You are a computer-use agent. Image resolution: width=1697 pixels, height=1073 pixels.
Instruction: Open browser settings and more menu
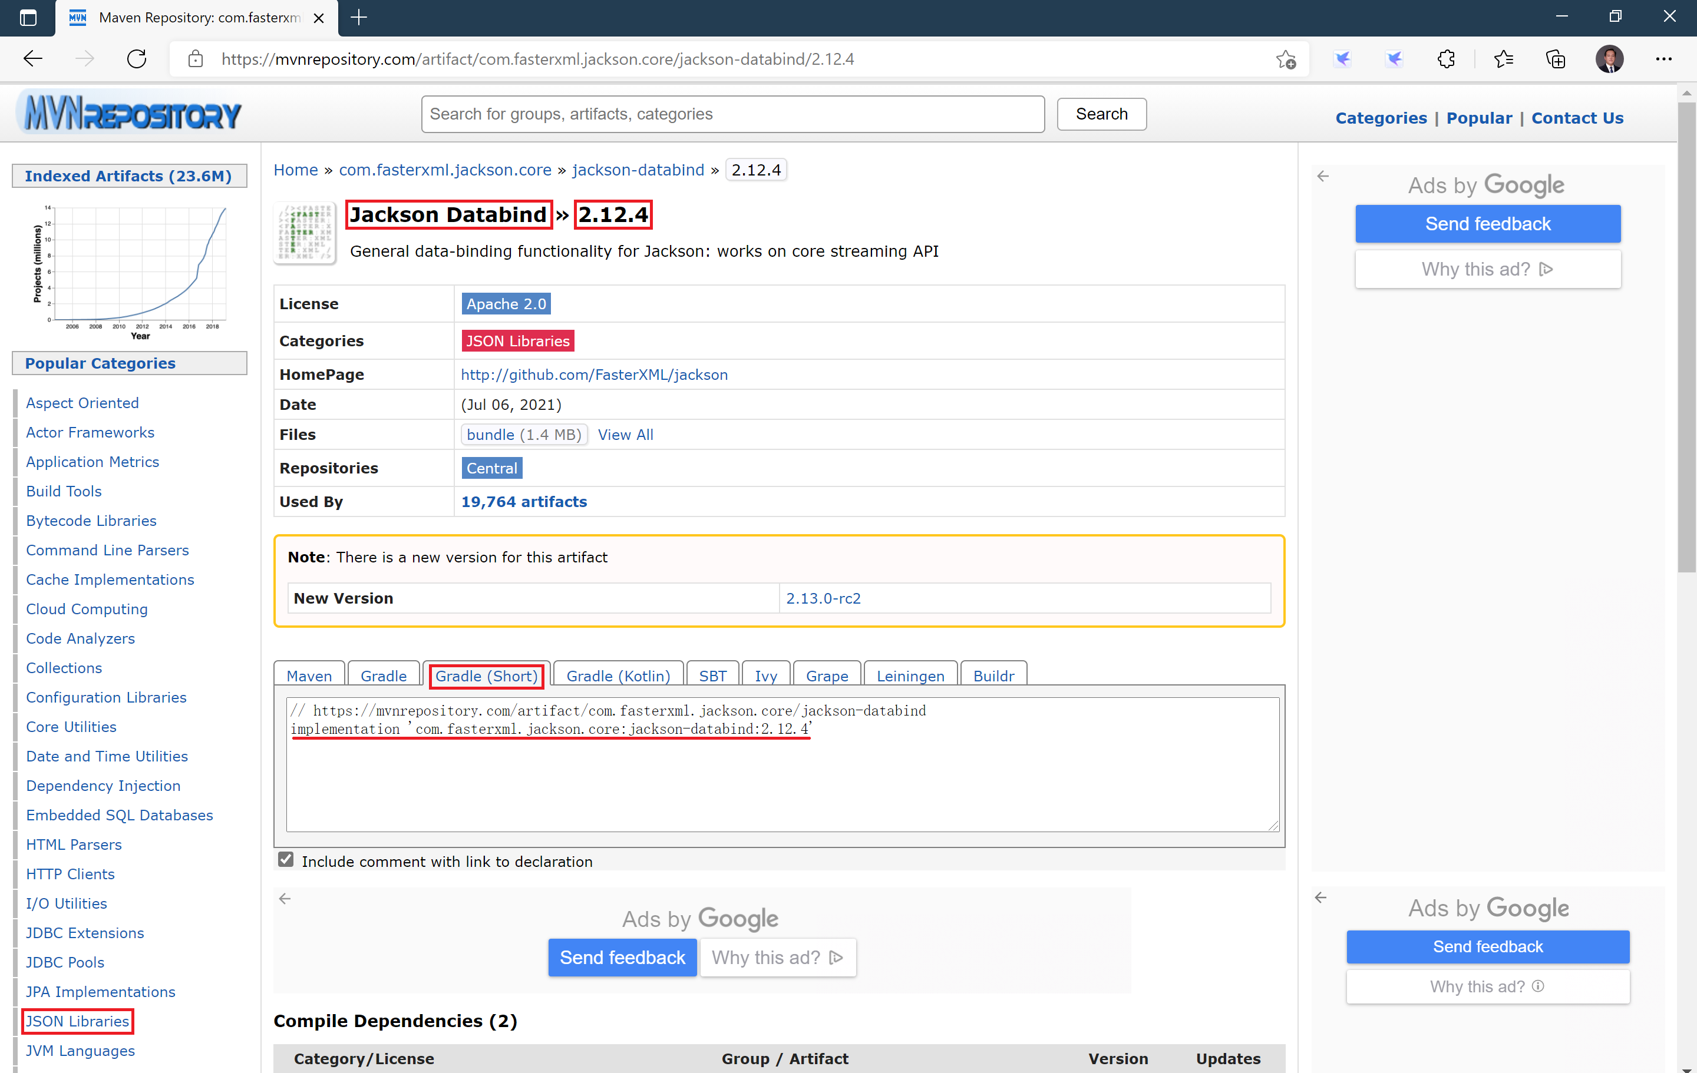point(1664,59)
